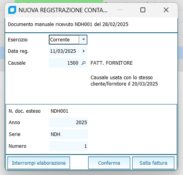This screenshot has height=175, width=183.
Task: Close the Nuova Registrazione dialog
Action: click(x=166, y=10)
